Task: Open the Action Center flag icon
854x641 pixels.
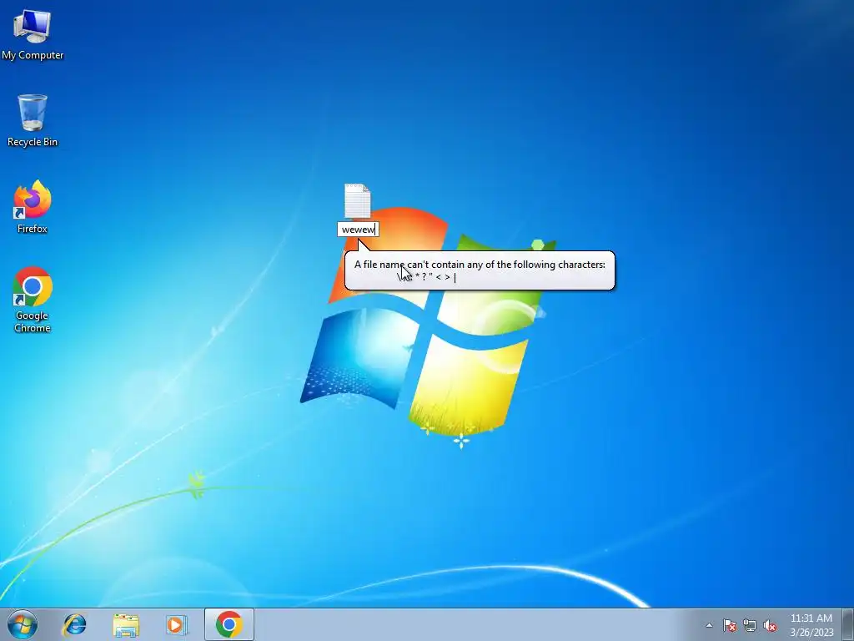Action: coord(730,625)
